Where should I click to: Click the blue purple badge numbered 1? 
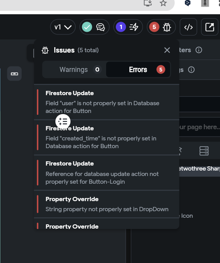pyautogui.click(x=121, y=27)
